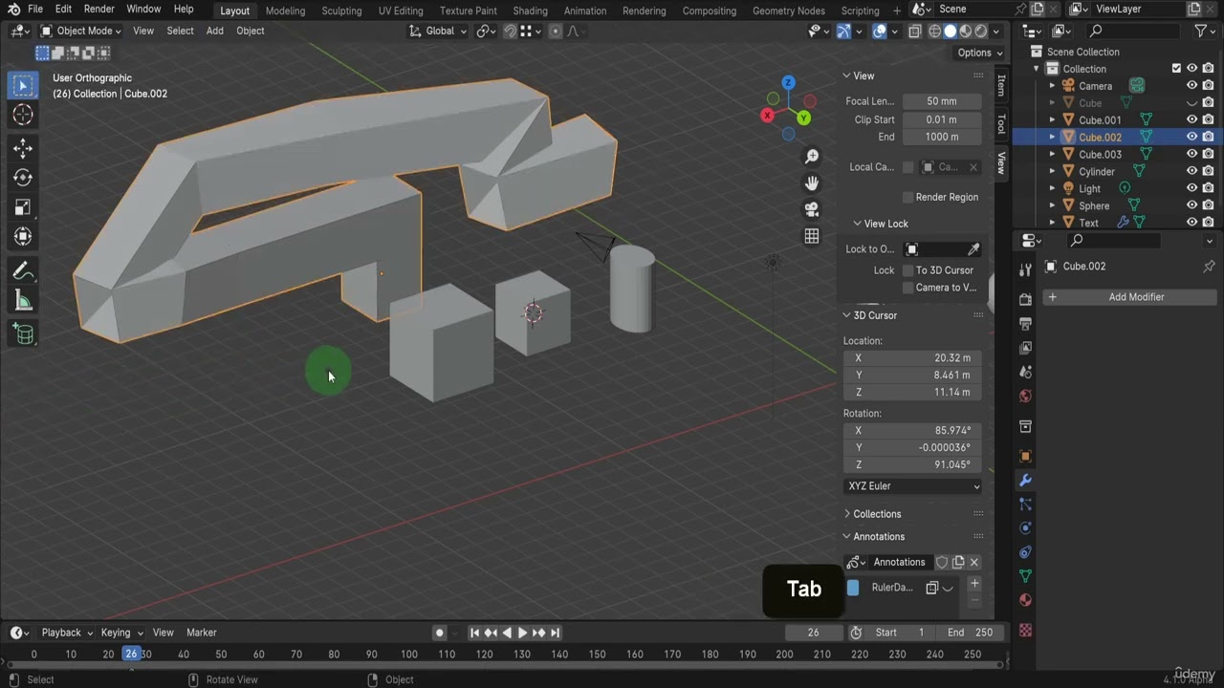Select the Annotate tool

pyautogui.click(x=23, y=271)
